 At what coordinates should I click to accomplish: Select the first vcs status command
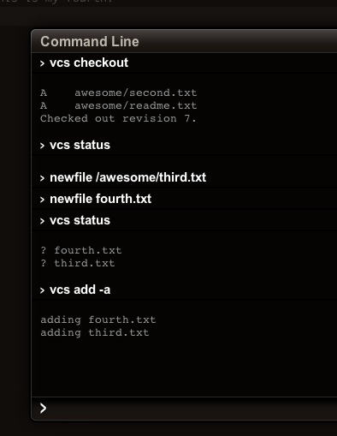80,145
